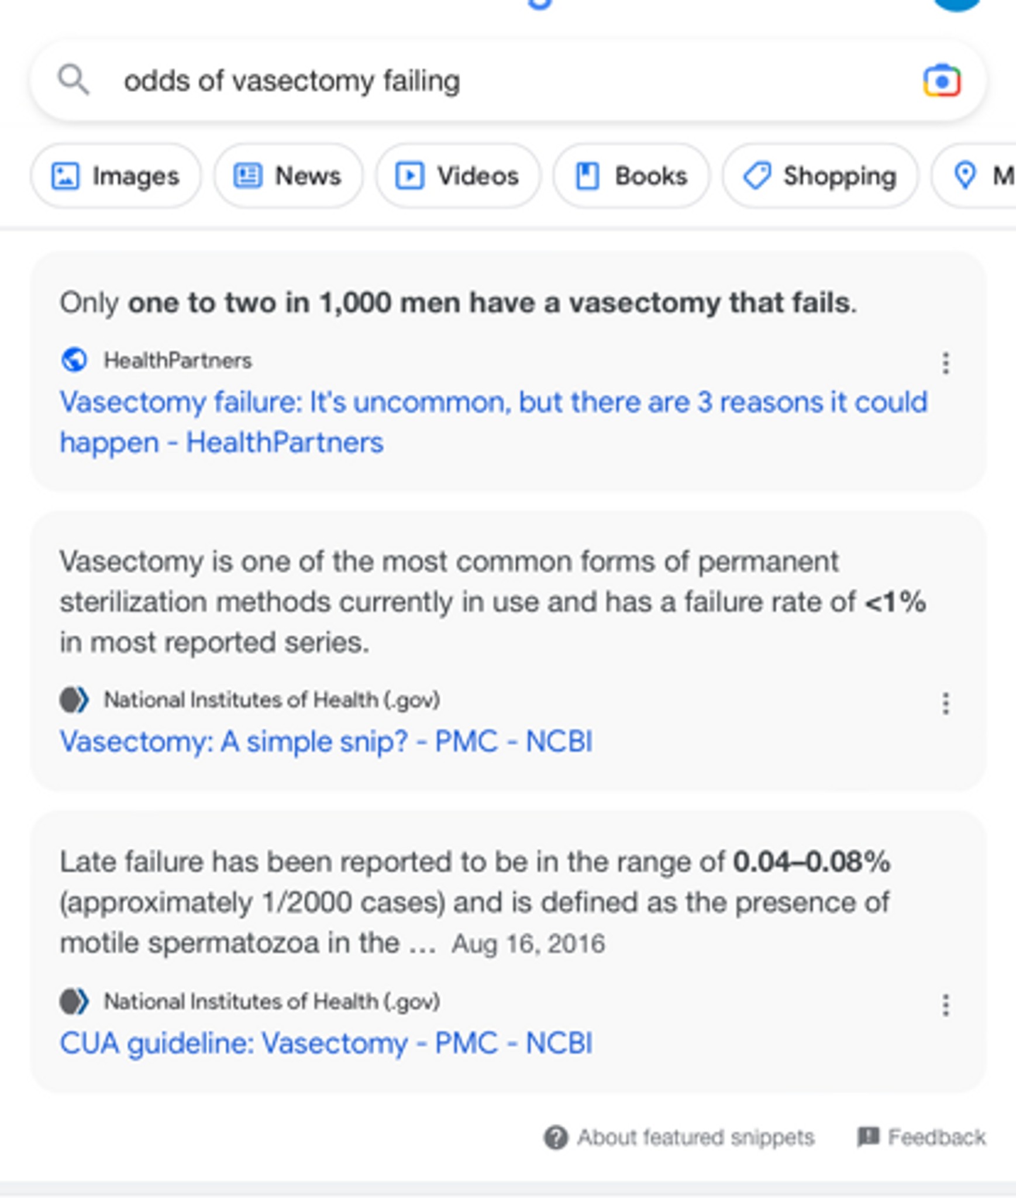Viewport: 1016px width, 1198px height.
Task: Click the Feedback flag icon
Action: pyautogui.click(x=868, y=1137)
